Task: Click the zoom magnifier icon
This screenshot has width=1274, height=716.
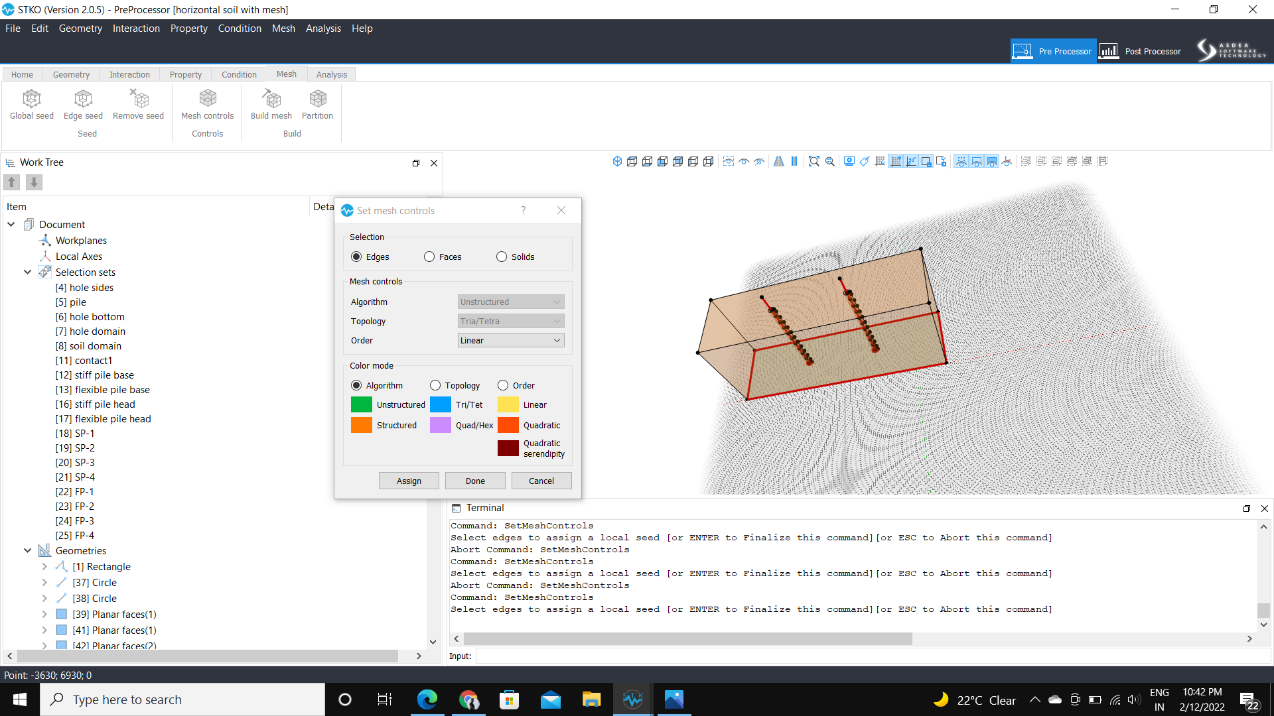Action: pos(829,161)
